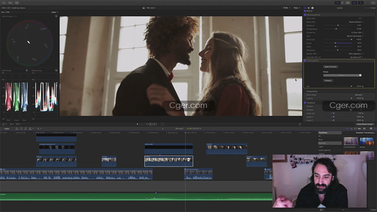Select the Lights transitions category
Viewport: 377px width, 212px height.
329,146
